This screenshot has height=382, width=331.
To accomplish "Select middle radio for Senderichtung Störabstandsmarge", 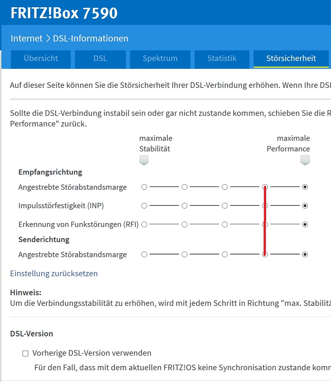I will [224, 254].
